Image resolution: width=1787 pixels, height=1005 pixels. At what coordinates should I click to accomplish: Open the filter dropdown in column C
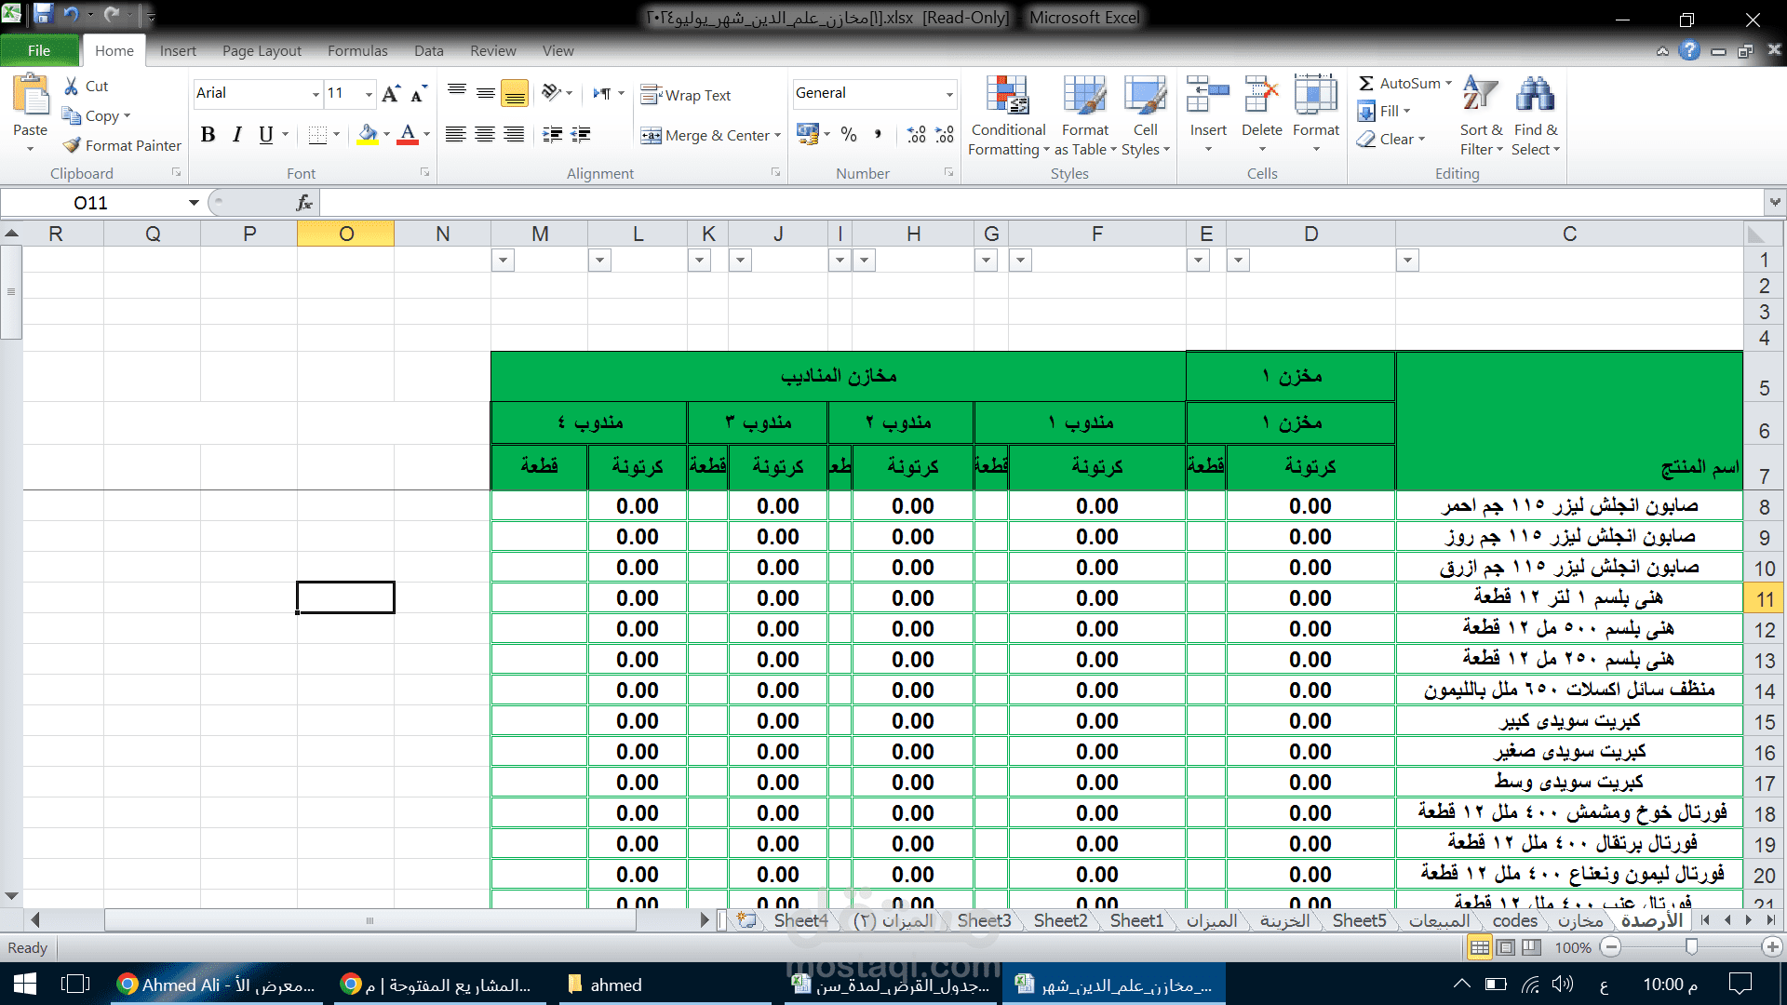(x=1407, y=261)
